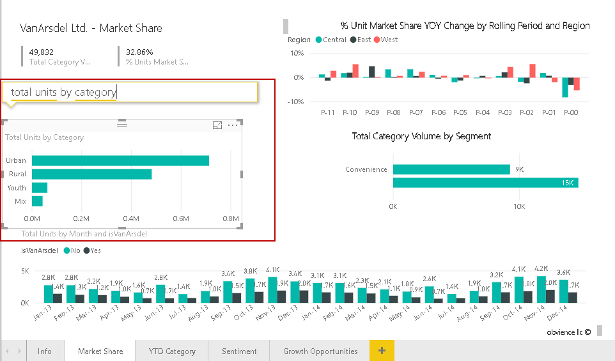This screenshot has width=615, height=361.
Task: Click the Convenience 9K segment bar
Action: (451, 169)
